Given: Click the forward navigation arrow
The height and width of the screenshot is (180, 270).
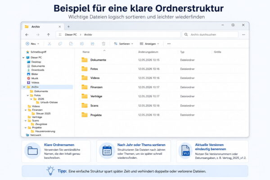Looking at the screenshot, I should (x=38, y=35).
